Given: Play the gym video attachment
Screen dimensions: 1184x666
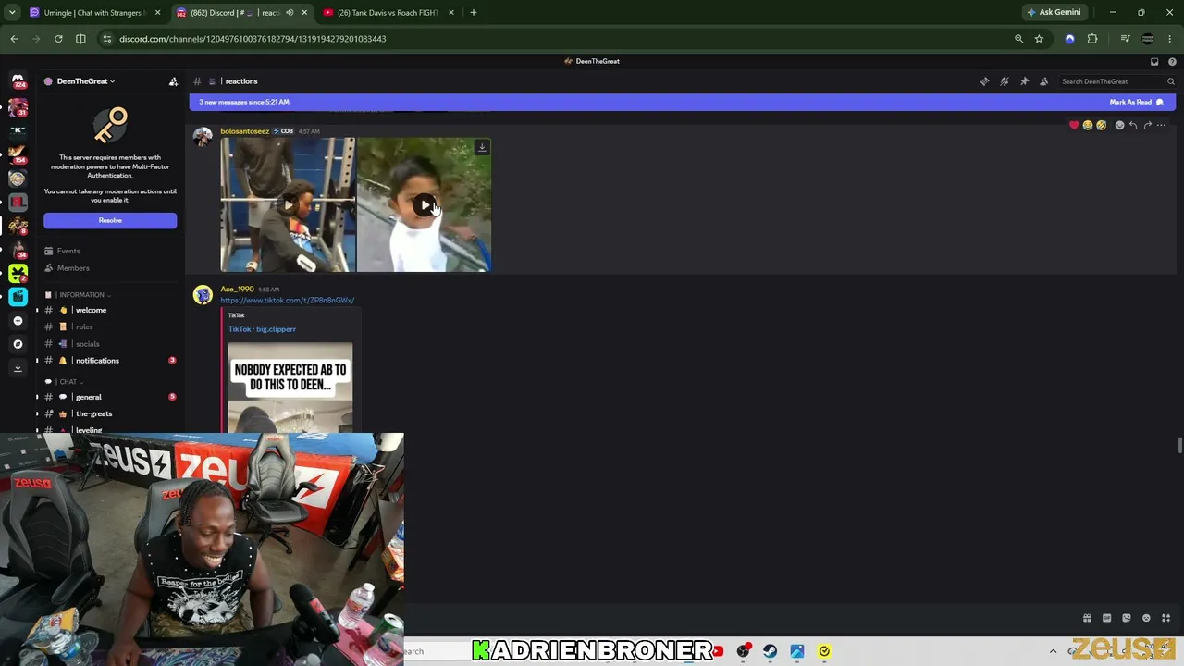Looking at the screenshot, I should click(x=288, y=204).
